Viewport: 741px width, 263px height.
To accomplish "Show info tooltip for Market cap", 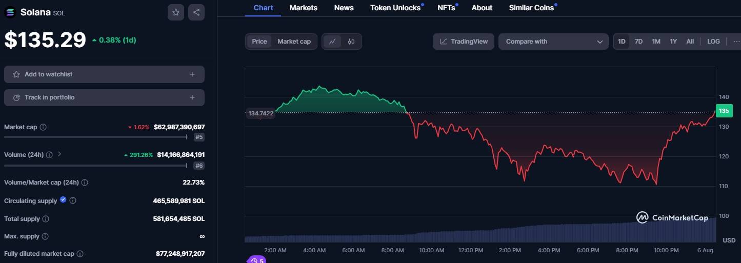I will [43, 127].
